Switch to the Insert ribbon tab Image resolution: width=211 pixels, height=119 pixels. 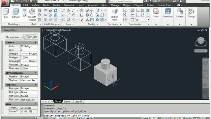pyautogui.click(x=81, y=5)
